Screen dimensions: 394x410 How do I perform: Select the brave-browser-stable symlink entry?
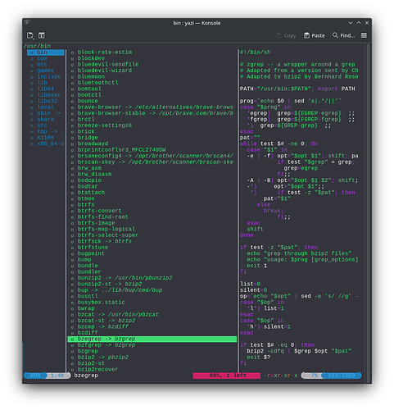152,113
